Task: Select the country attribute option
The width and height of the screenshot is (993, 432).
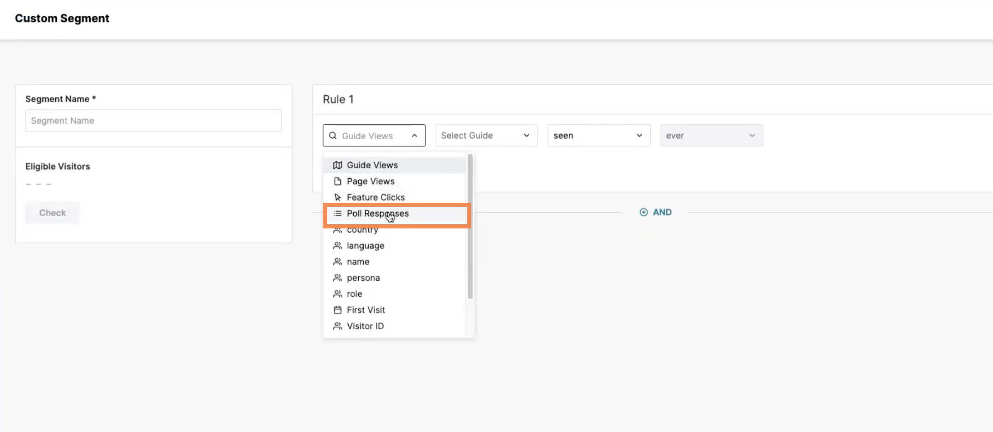Action: click(394, 230)
